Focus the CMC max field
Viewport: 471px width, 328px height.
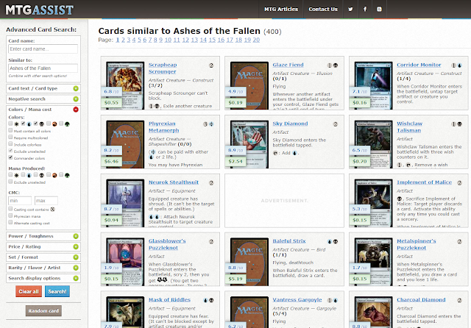(46, 201)
